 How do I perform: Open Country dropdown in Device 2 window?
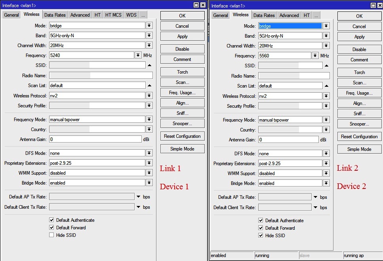tap(326, 130)
